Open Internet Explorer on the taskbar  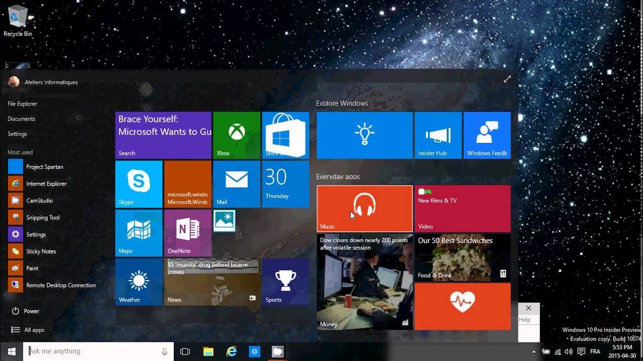(232, 351)
